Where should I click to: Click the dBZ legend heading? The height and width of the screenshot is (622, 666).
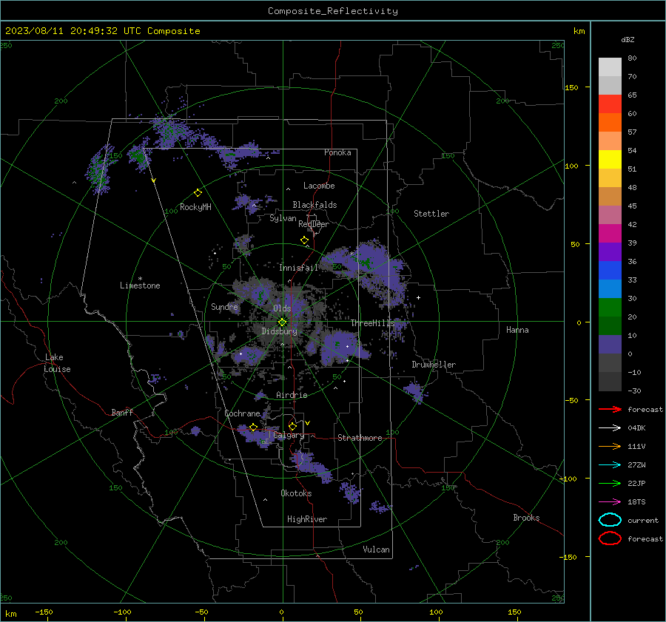coord(628,39)
